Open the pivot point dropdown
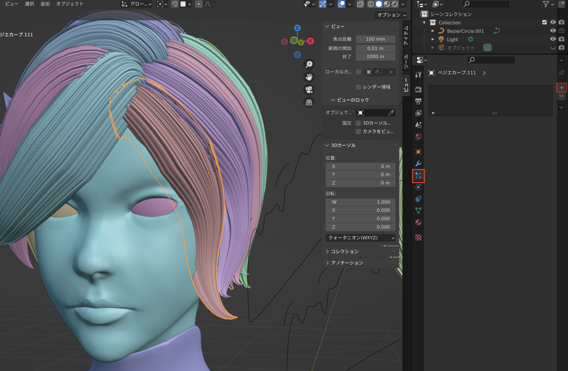The width and height of the screenshot is (568, 371). coord(162,4)
